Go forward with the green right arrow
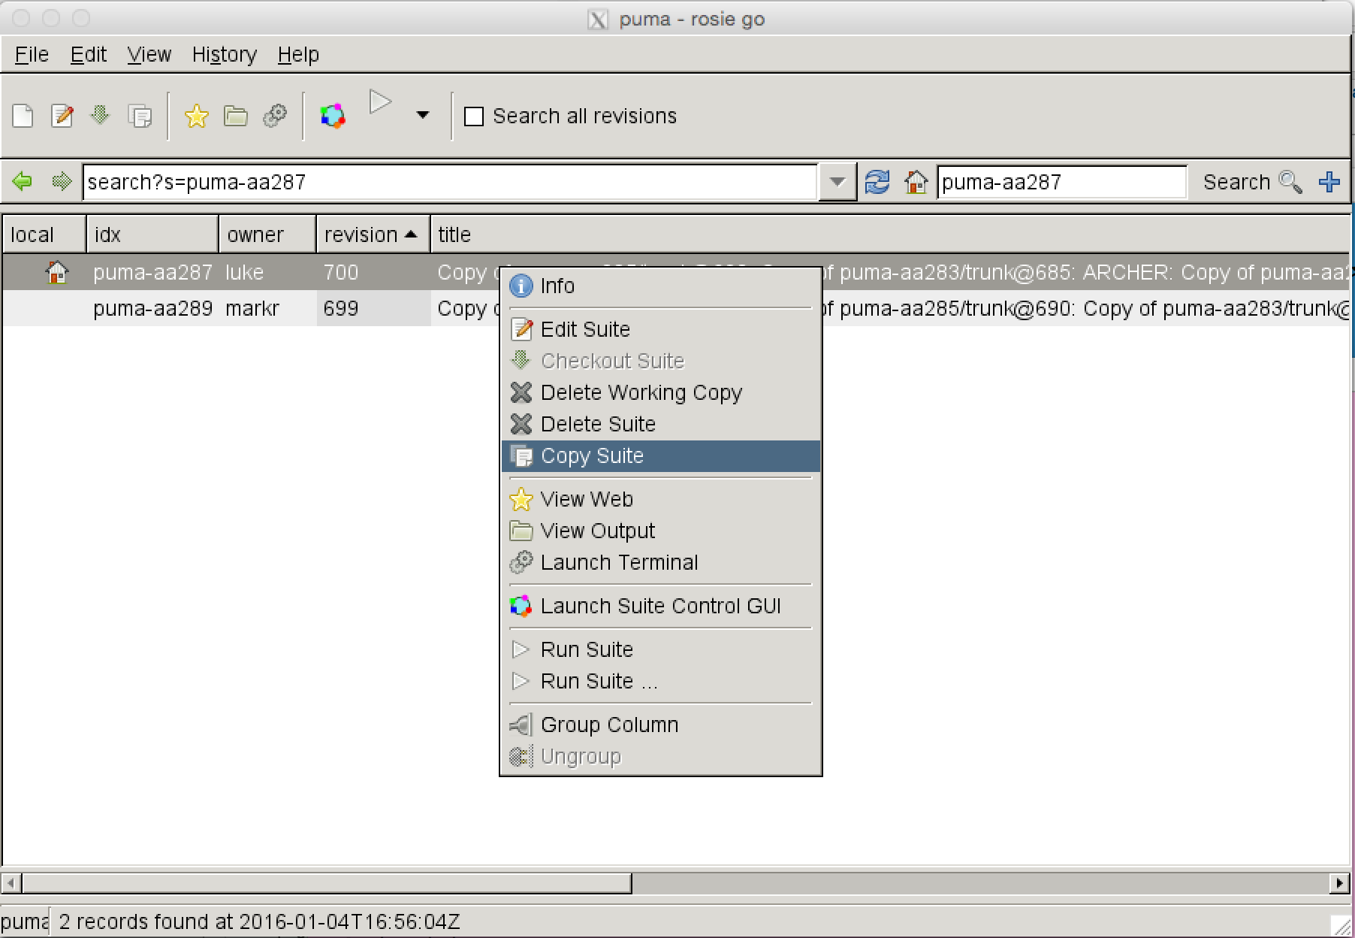The width and height of the screenshot is (1355, 938). pyautogui.click(x=62, y=182)
